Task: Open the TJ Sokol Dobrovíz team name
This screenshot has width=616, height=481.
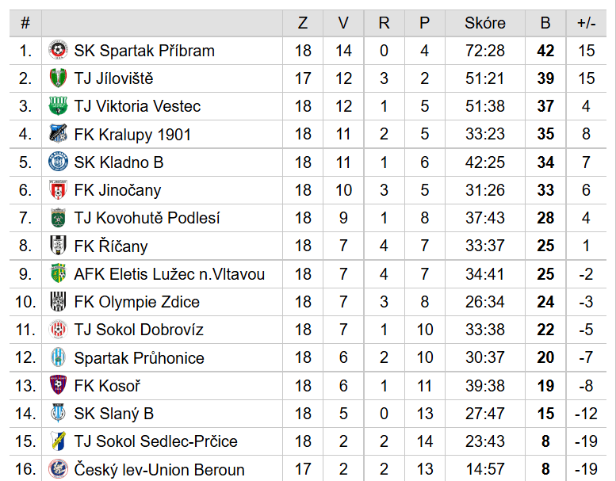Action: (139, 330)
